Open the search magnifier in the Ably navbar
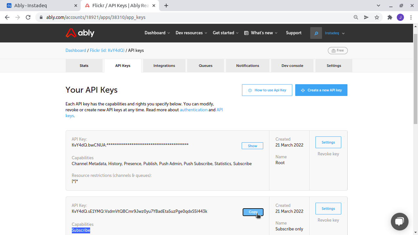The image size is (418, 235). [316, 33]
